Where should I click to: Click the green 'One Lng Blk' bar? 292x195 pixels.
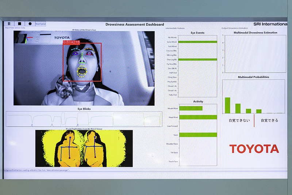click(x=197, y=60)
